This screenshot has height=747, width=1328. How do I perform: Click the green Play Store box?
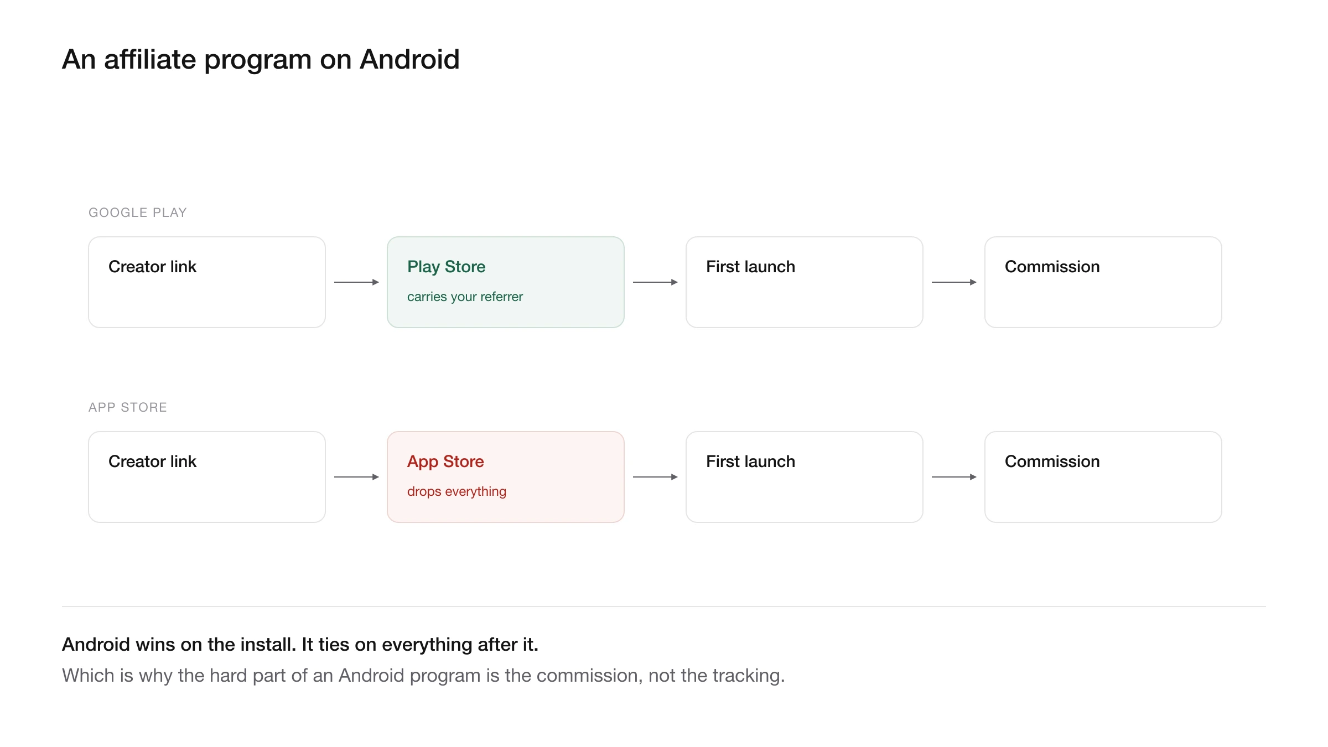pyautogui.click(x=506, y=282)
